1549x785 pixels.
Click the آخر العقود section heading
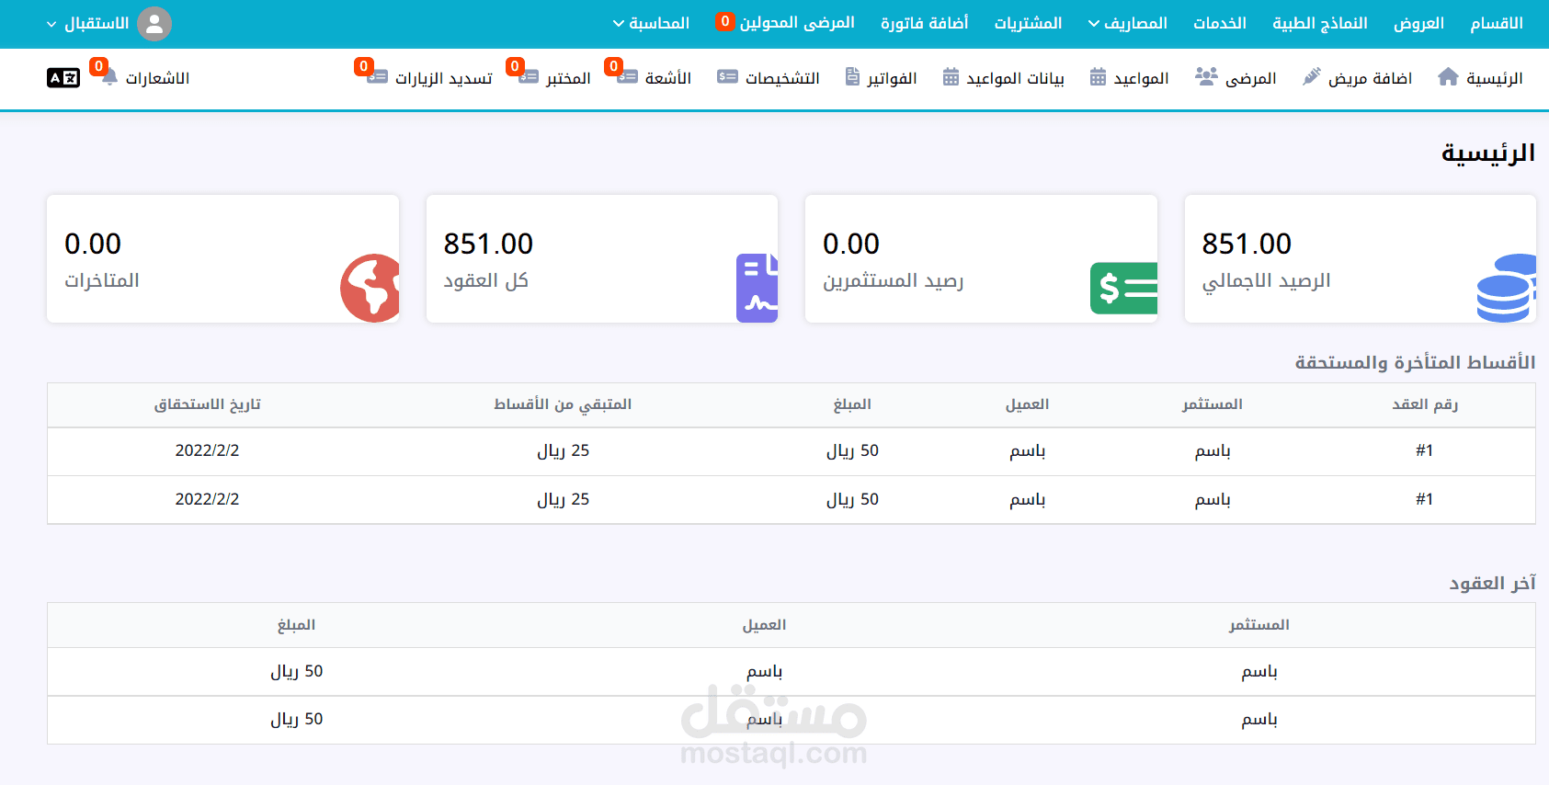pyautogui.click(x=1493, y=583)
